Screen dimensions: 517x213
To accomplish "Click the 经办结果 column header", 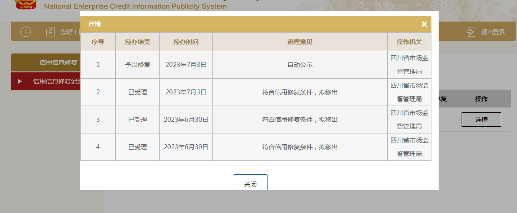I will pyautogui.click(x=137, y=42).
